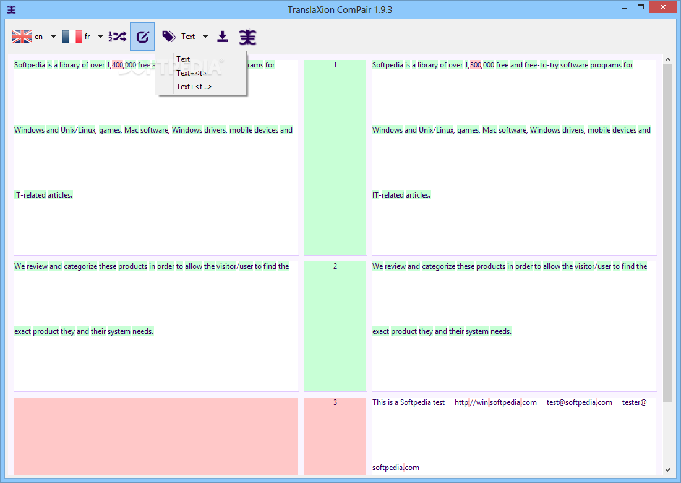
Task: Click the download/export arrow icon
Action: click(223, 37)
